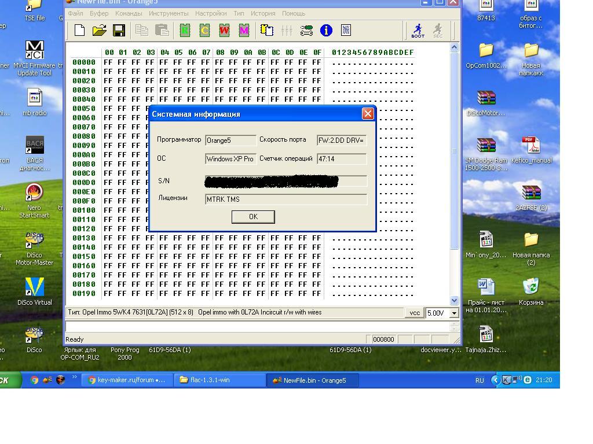The image size is (593, 444).
Task: Click the 000800 size field in status bar
Action: (x=383, y=339)
